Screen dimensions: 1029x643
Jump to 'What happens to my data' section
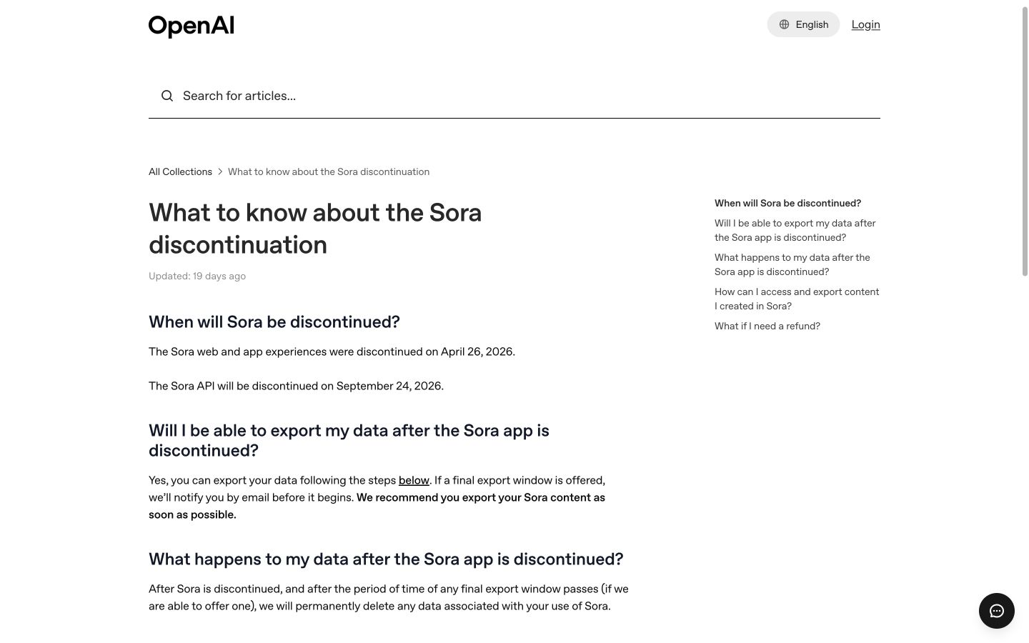792,264
